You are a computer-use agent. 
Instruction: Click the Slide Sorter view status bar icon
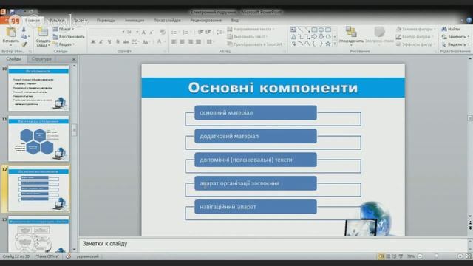pos(388,256)
